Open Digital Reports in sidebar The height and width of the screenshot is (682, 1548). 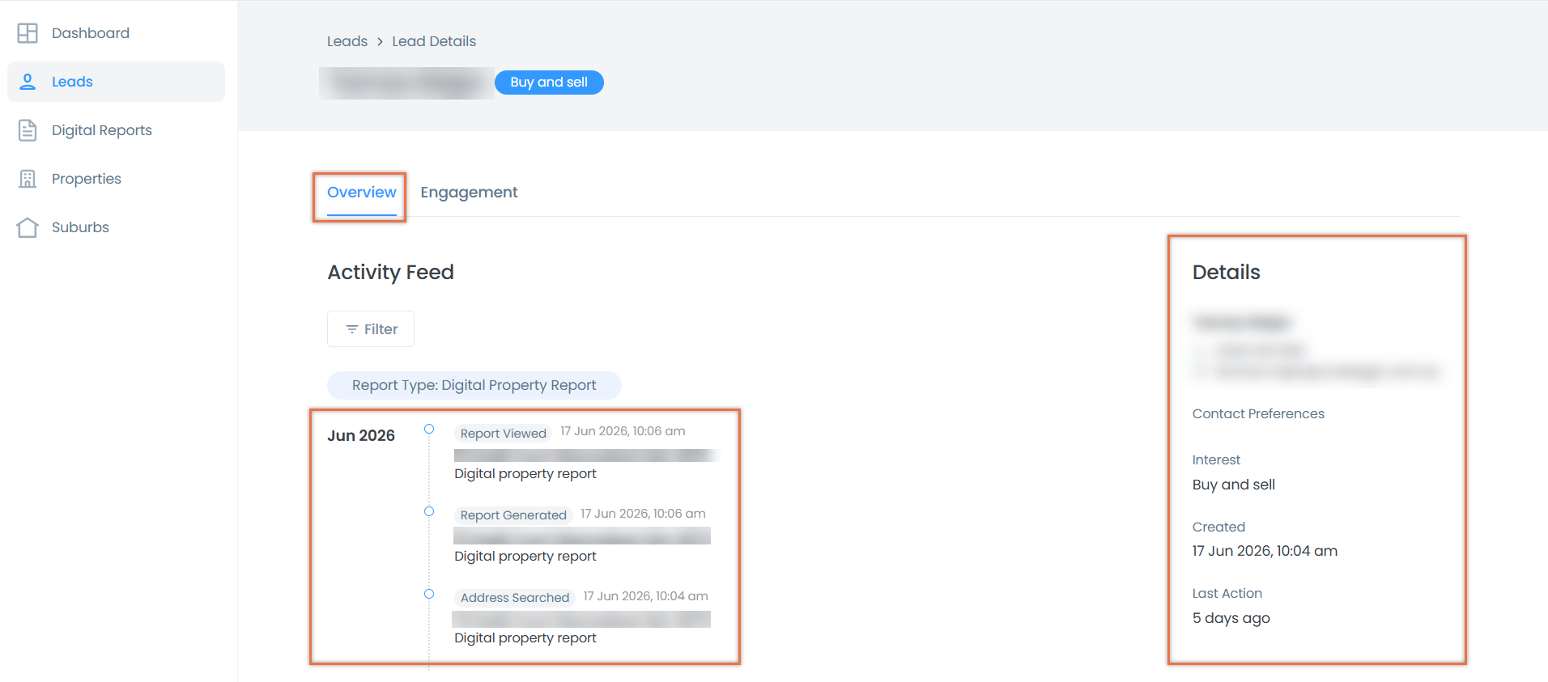coord(102,130)
